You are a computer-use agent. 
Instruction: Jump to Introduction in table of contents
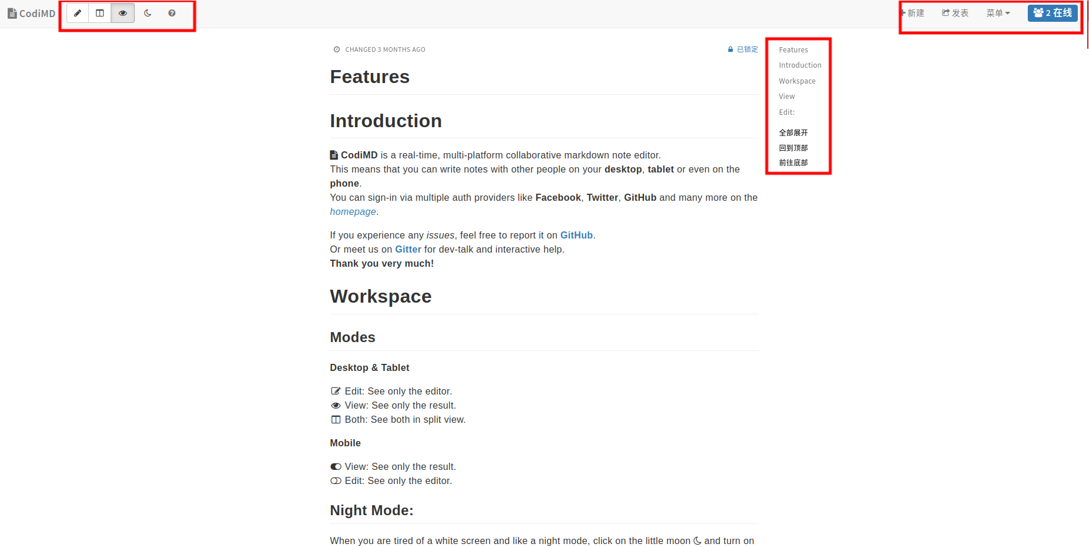click(x=800, y=65)
